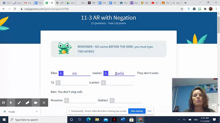Open File Explorer from the taskbar
220x123 pixels.
coord(97,120)
